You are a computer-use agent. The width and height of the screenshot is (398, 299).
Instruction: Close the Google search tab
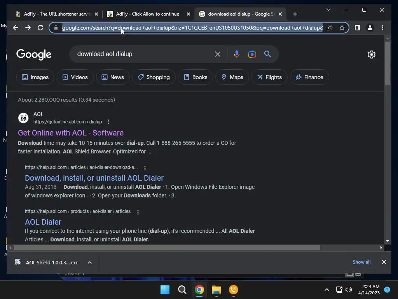pyautogui.click(x=280, y=14)
